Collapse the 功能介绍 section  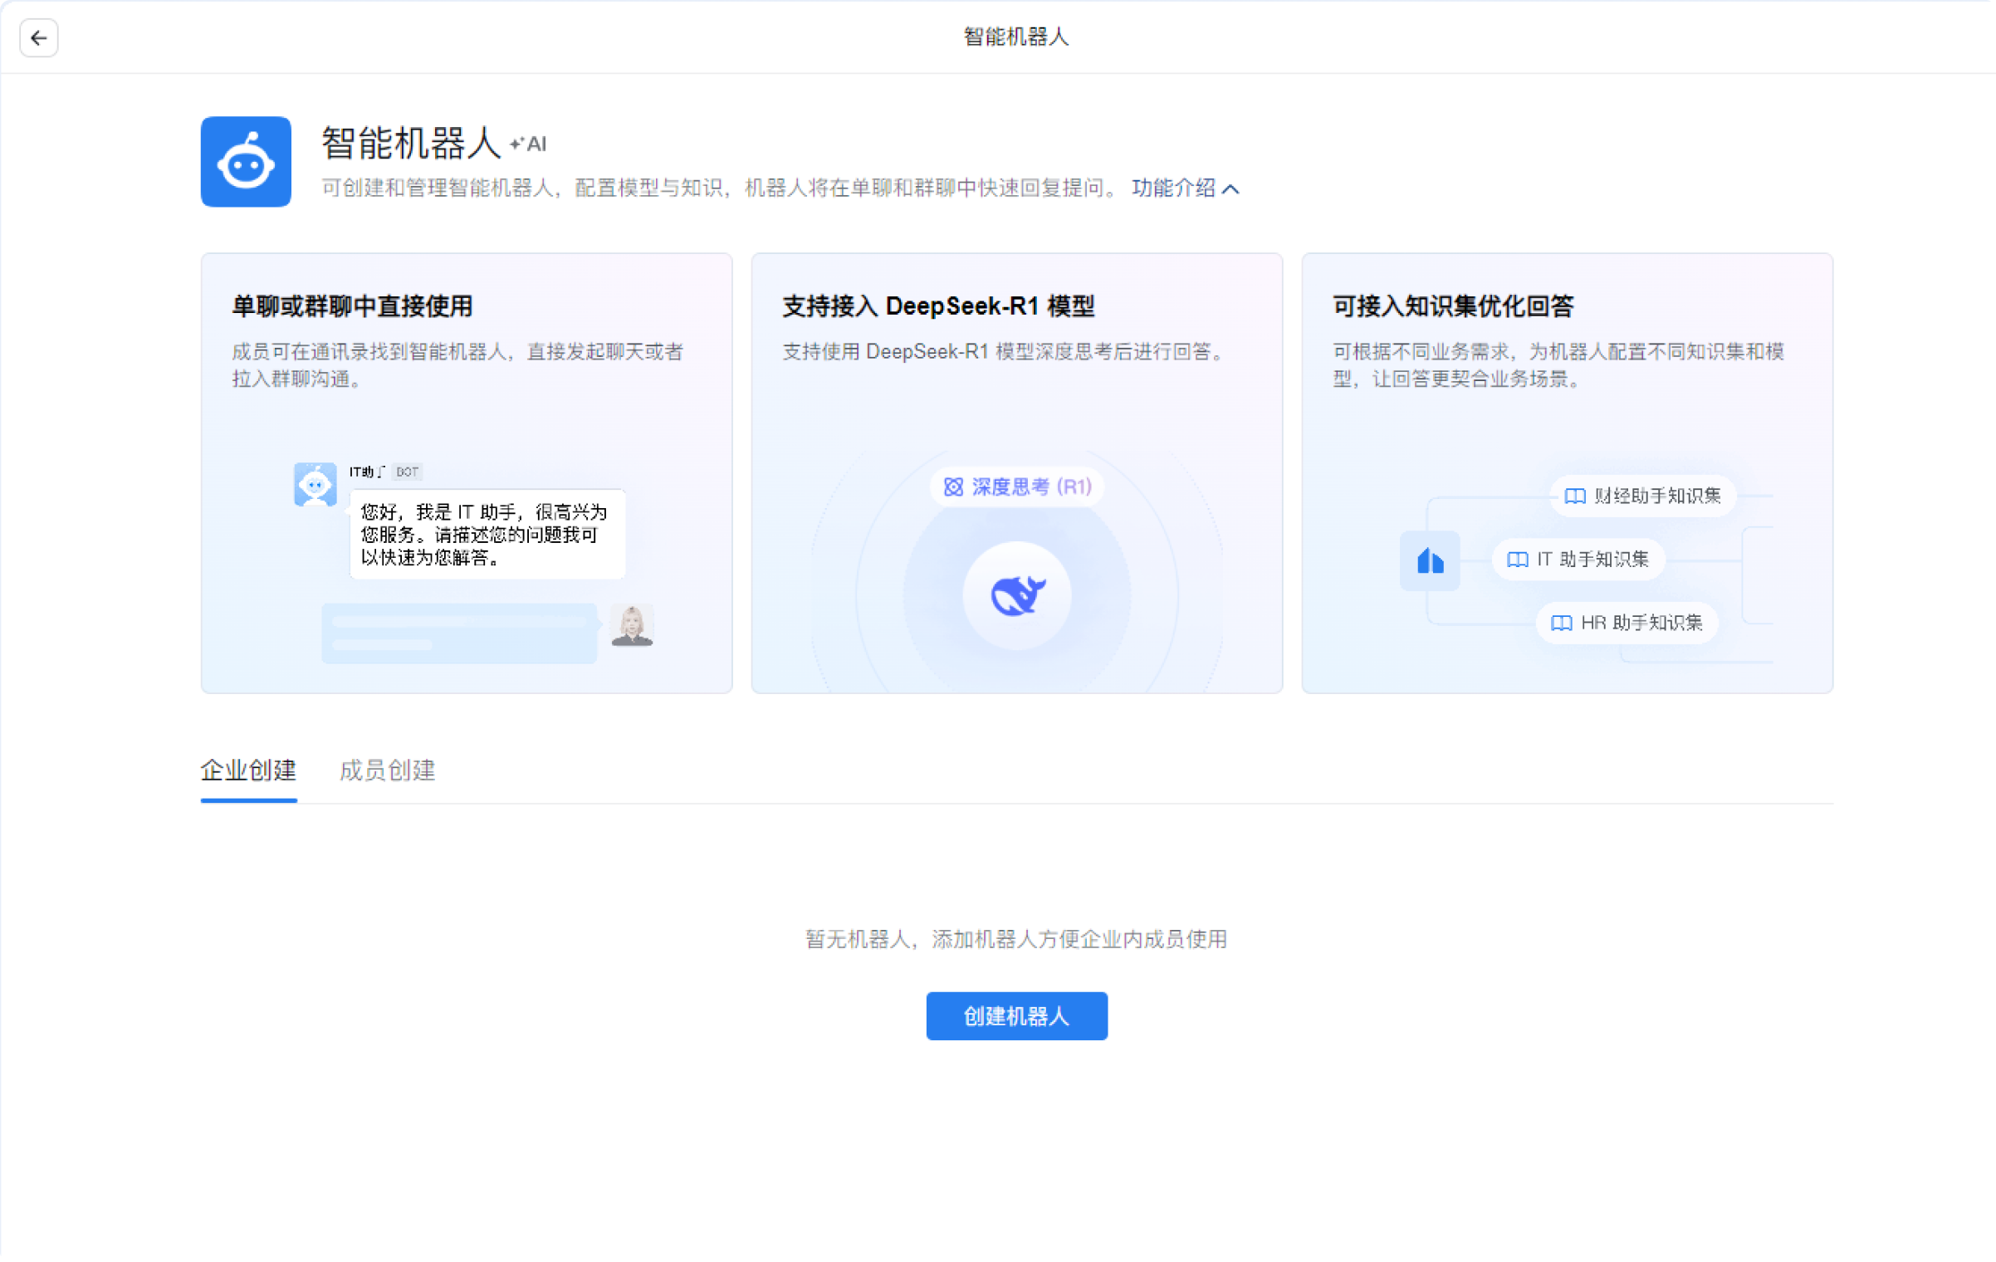[x=1172, y=188]
